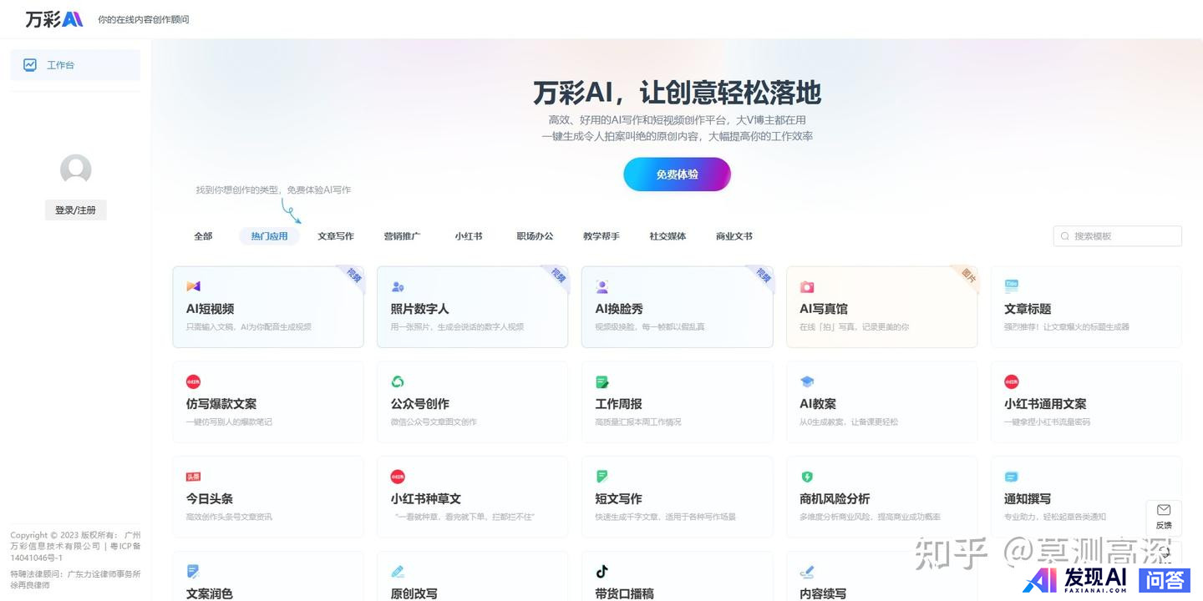Click the 万彩AI logo

point(54,19)
